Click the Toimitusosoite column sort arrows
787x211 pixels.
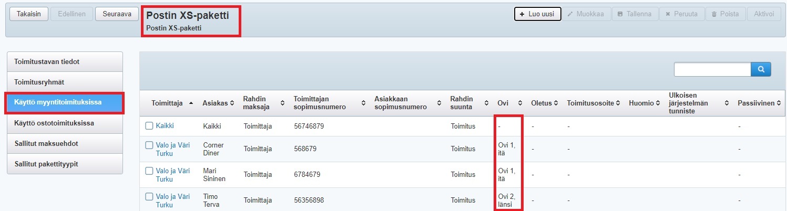pyautogui.click(x=618, y=103)
